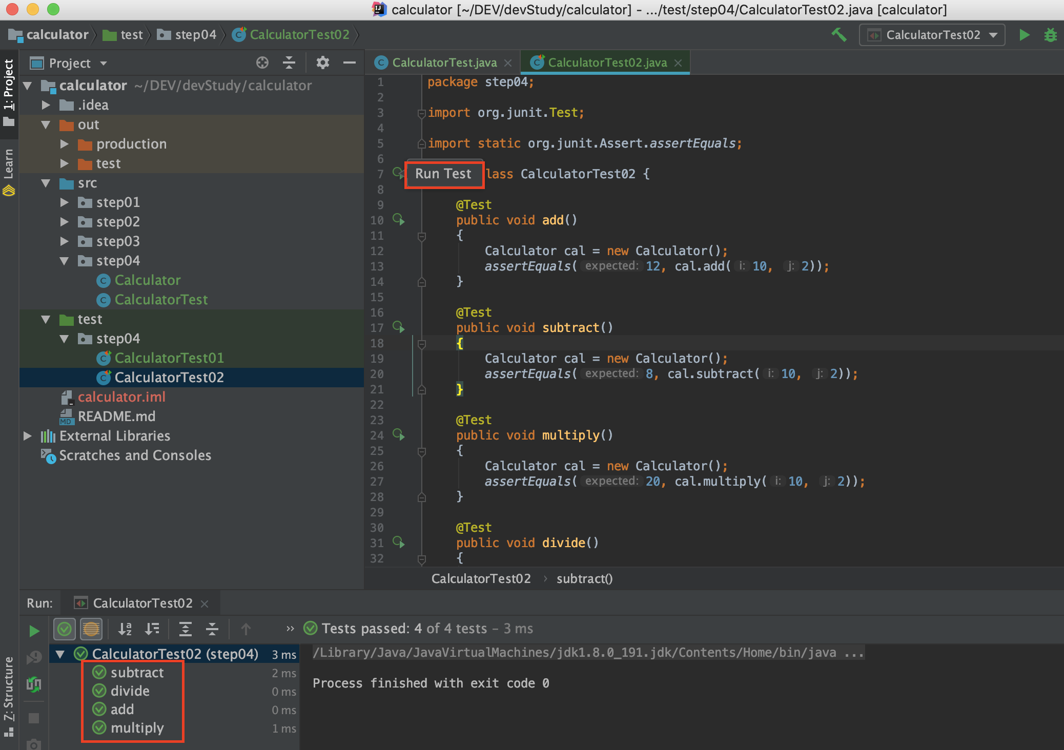The height and width of the screenshot is (750, 1064).
Task: Expand the step01 package
Action: point(65,202)
